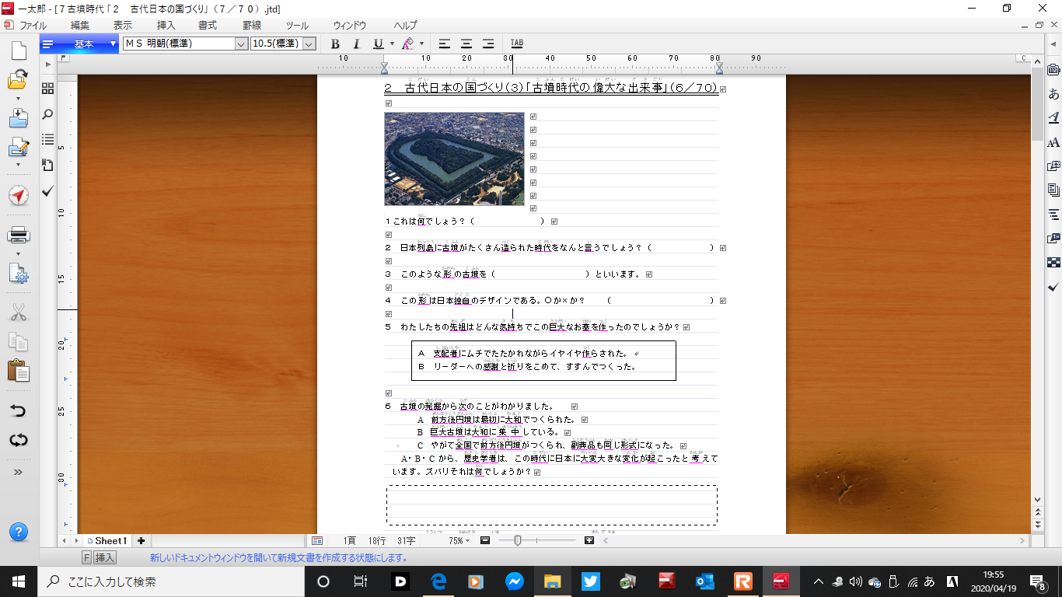Zoom out with the minus button
This screenshot has height=597, width=1062.
pos(484,540)
